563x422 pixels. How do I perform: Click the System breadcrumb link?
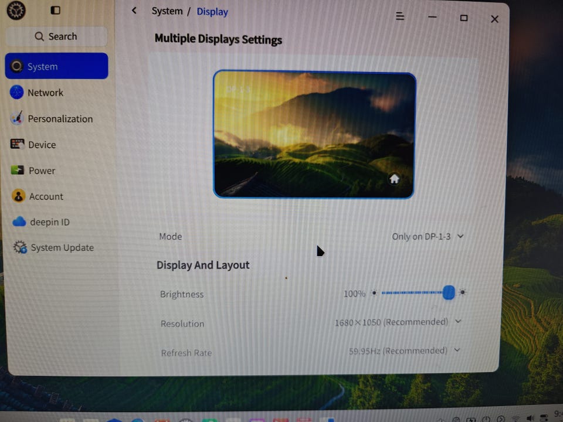[167, 11]
